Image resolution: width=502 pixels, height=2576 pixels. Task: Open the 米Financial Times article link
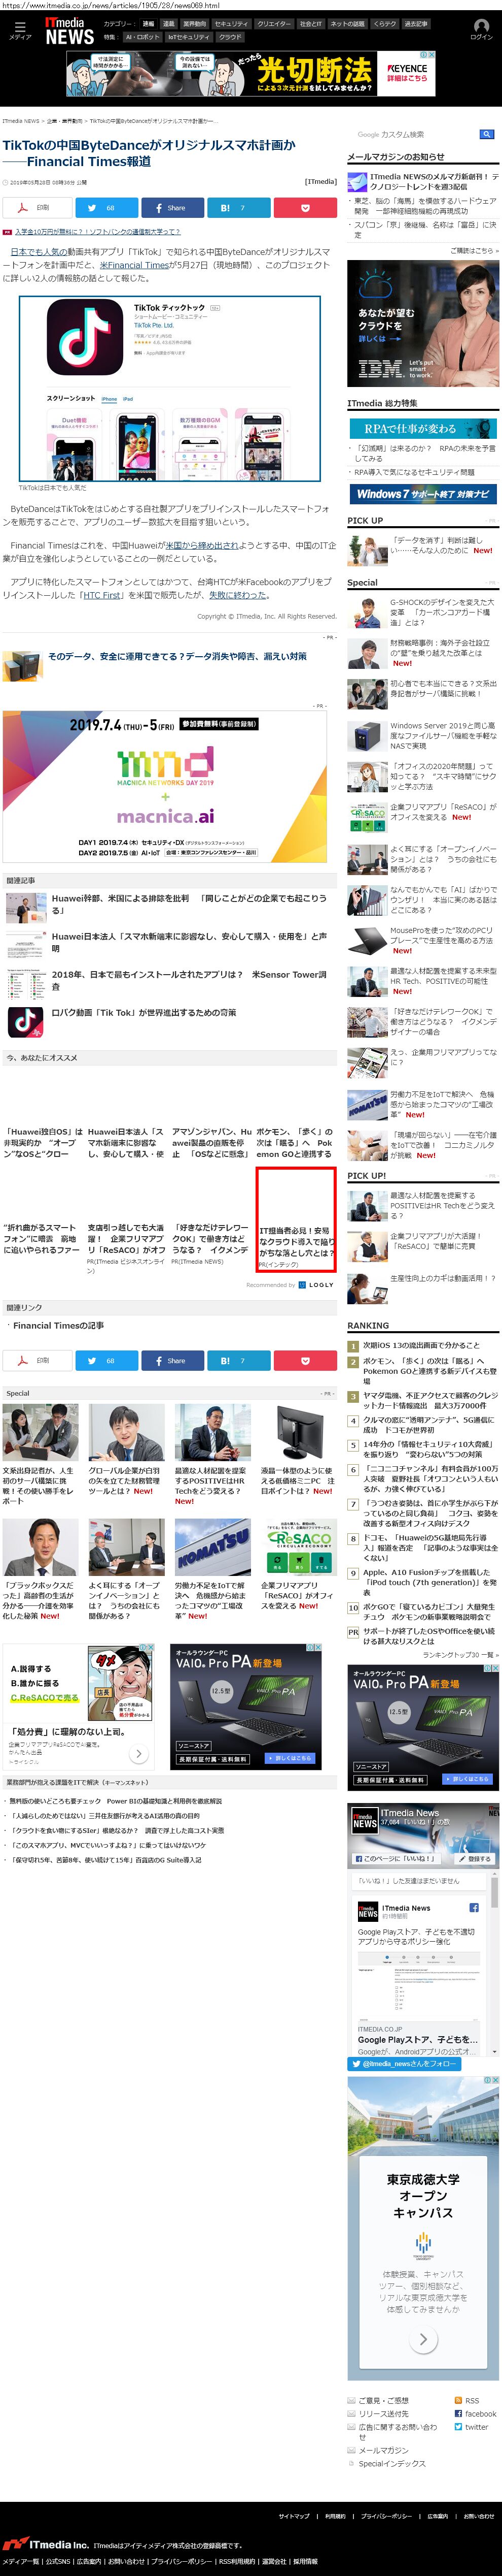click(135, 265)
